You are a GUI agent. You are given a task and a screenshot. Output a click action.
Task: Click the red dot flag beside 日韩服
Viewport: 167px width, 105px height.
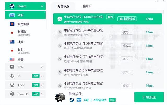pos(12,33)
